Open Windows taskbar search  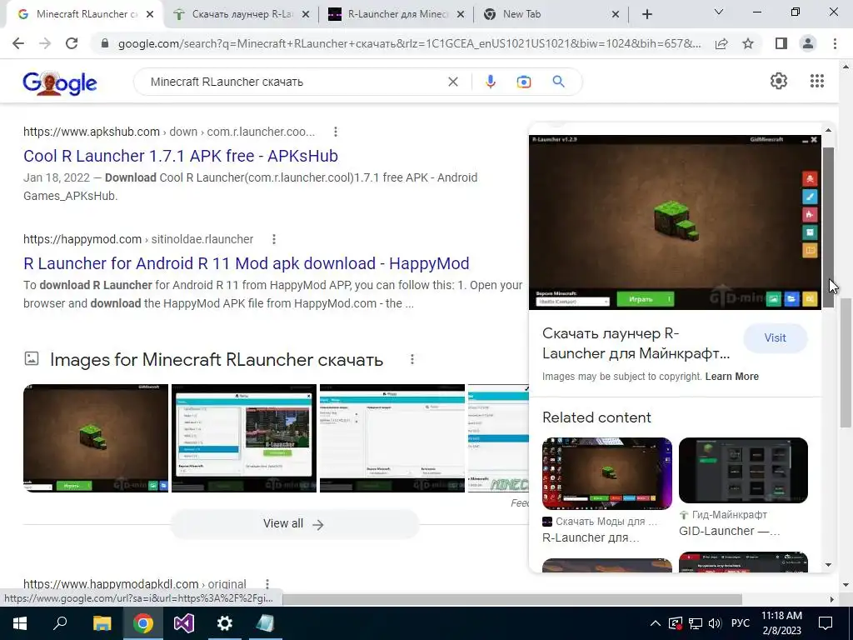coord(60,623)
